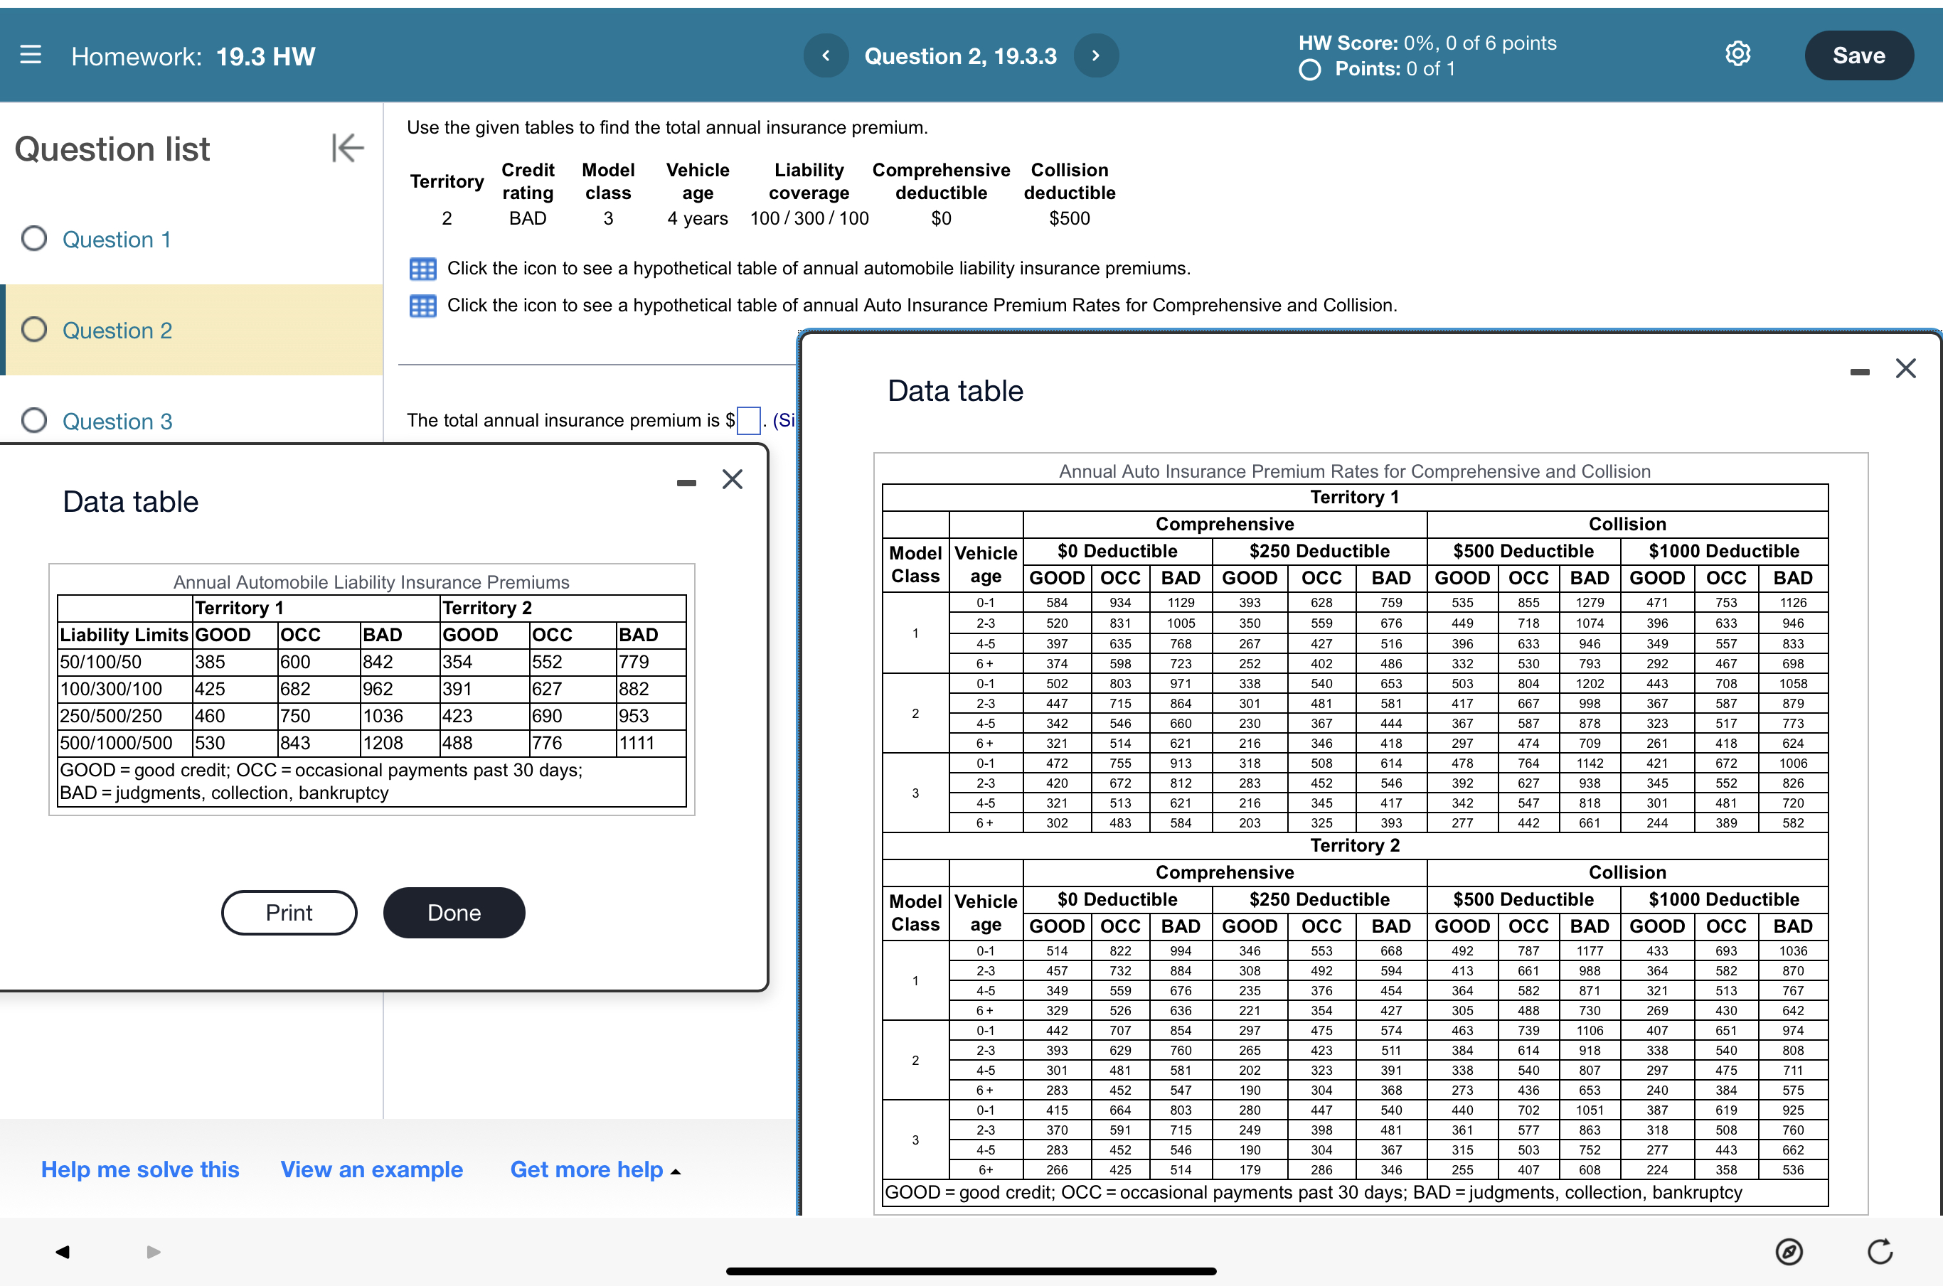This screenshot has height=1286, width=1943.
Task: Open comprehensive and collision table icon
Action: (422, 306)
